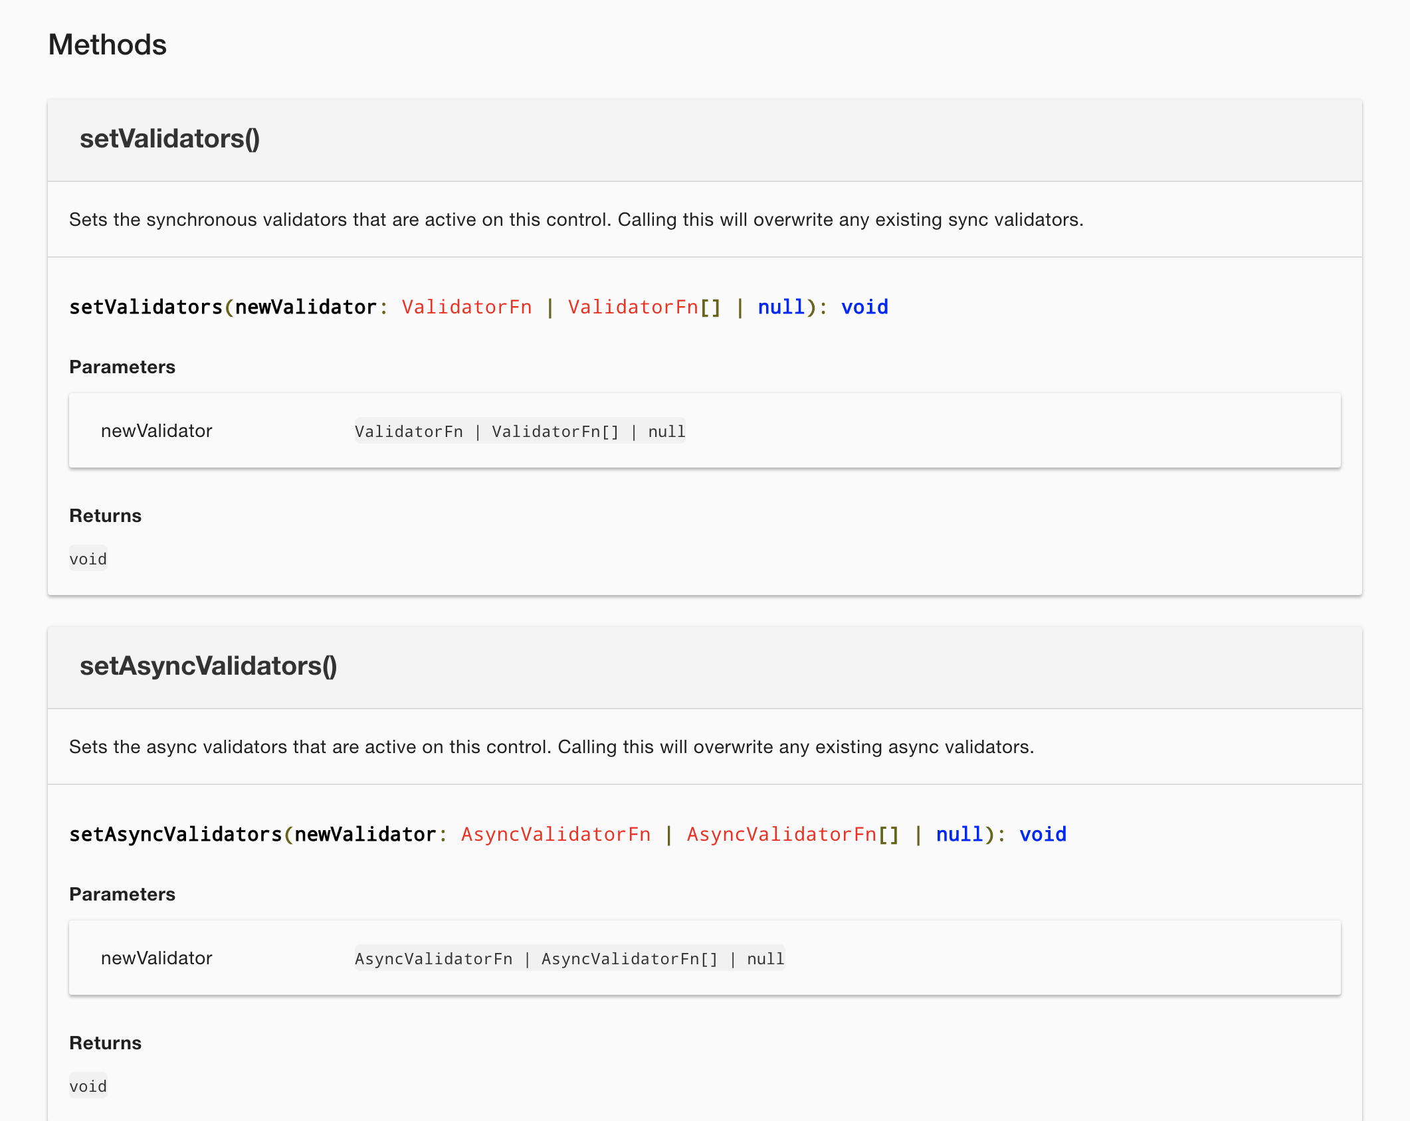Image resolution: width=1410 pixels, height=1121 pixels.
Task: Click the void badge under setAsyncValidators Returns
Action: point(88,1086)
